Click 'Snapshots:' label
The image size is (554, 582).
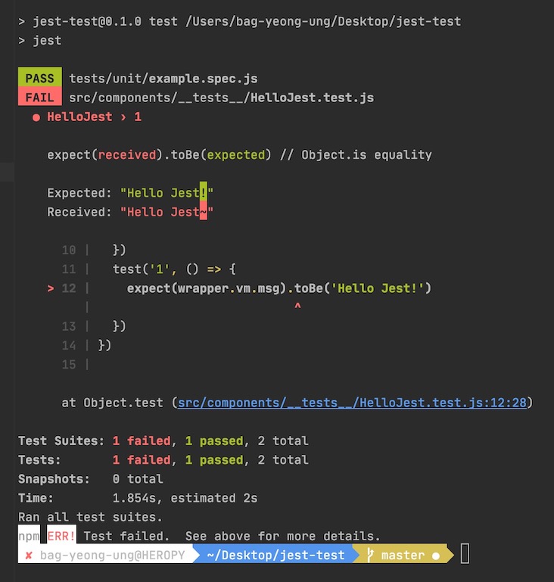[54, 479]
